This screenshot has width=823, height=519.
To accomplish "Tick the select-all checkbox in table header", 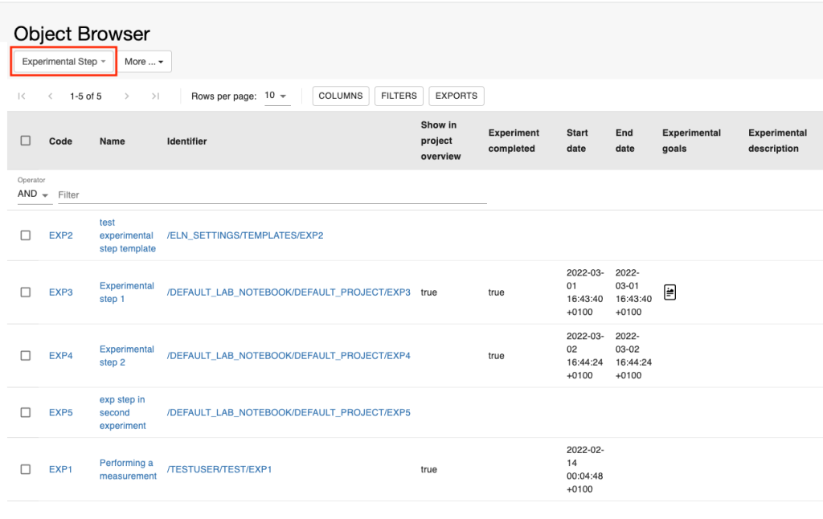I will tap(25, 141).
